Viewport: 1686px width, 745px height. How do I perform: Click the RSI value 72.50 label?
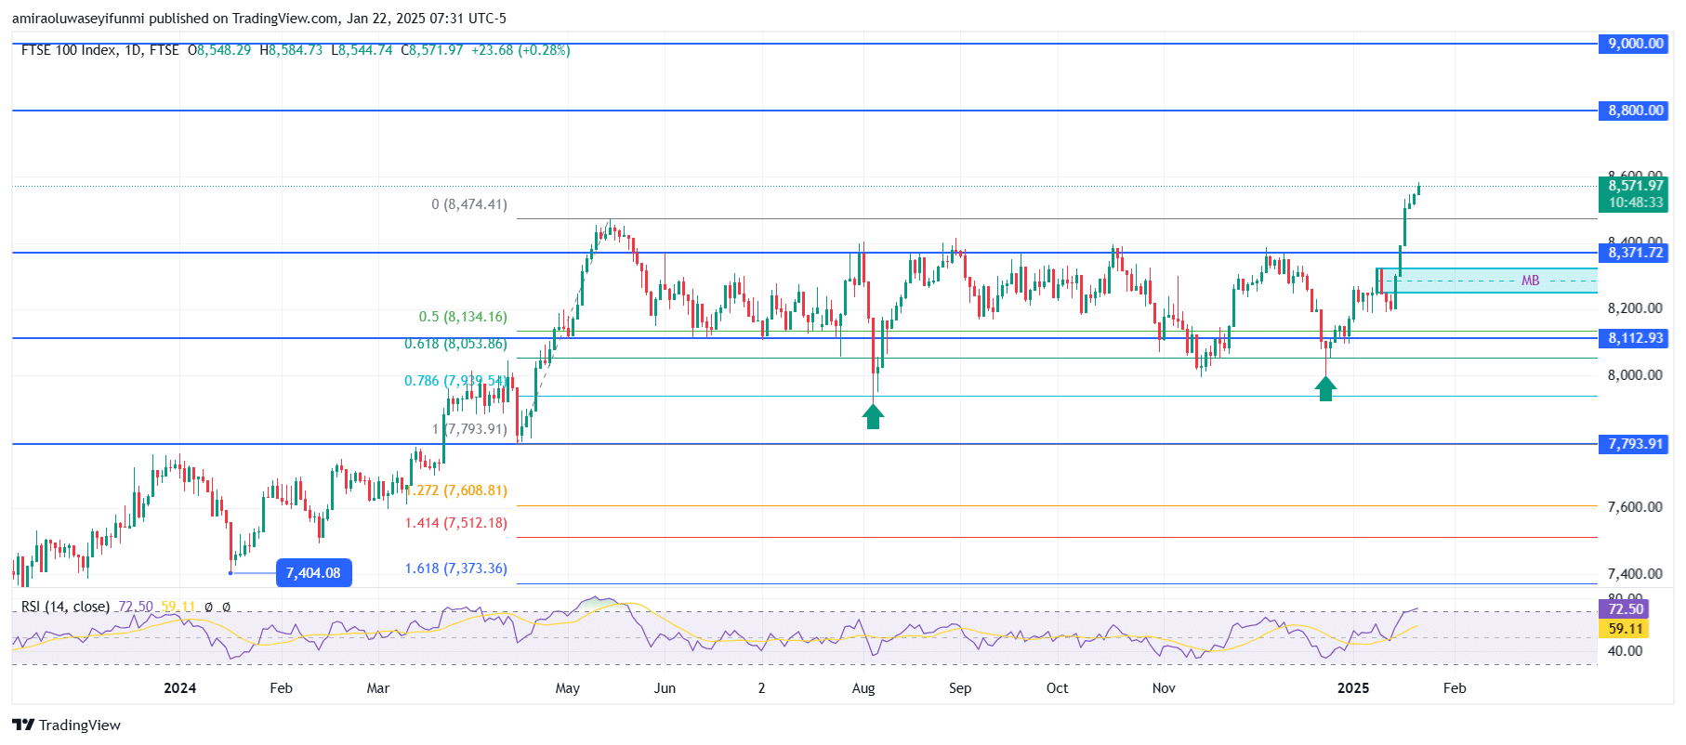(x=1625, y=609)
